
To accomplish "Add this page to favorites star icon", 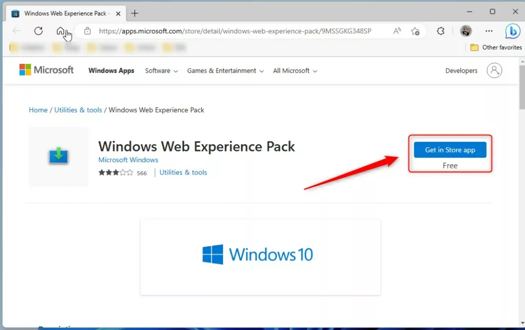I will [x=415, y=31].
